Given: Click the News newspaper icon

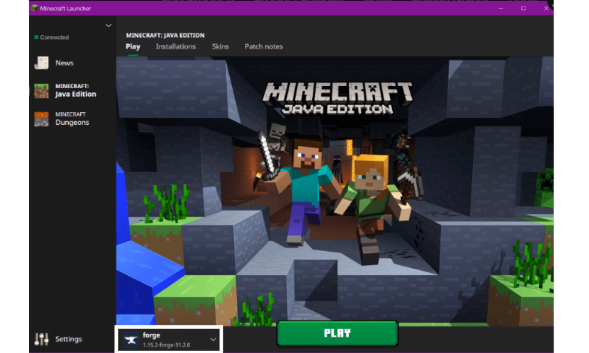Looking at the screenshot, I should click(x=42, y=62).
